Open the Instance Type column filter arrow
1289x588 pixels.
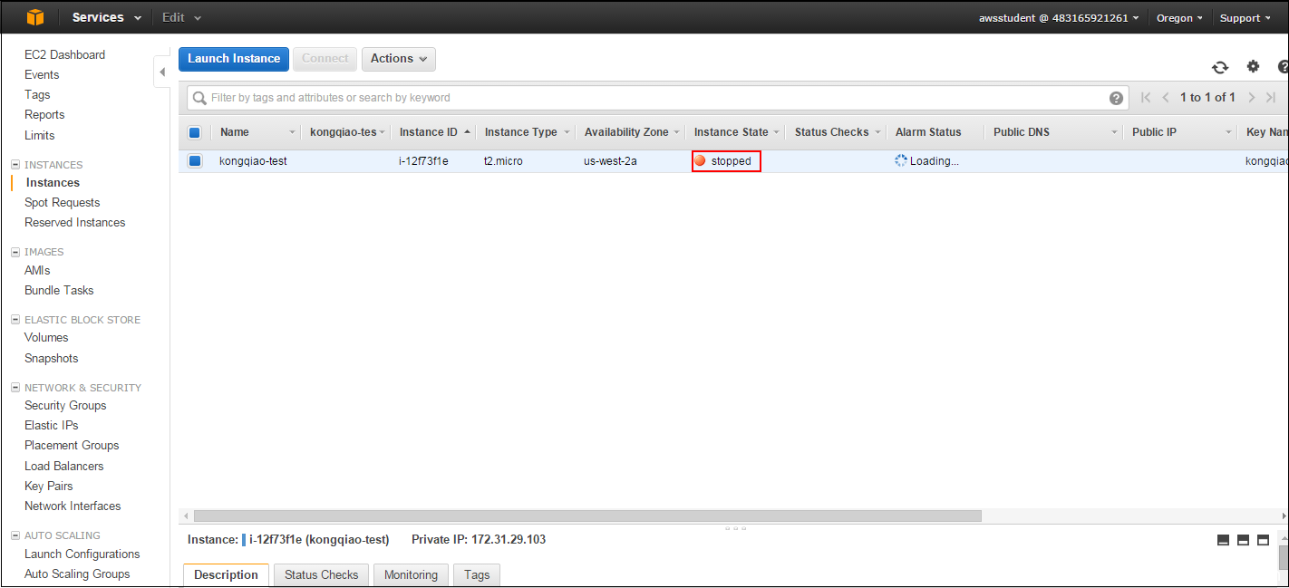pyautogui.click(x=567, y=132)
